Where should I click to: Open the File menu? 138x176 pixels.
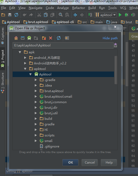[3, 8]
